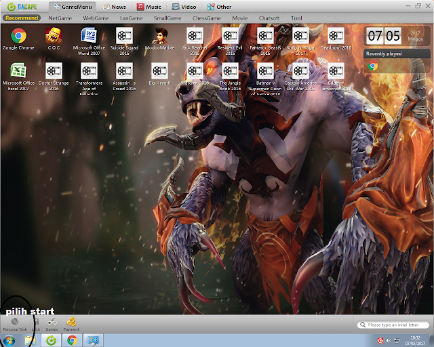Image resolution: width=434 pixels, height=347 pixels.
Task: Open Transformers Age of Extinction icon
Action: pos(89,71)
